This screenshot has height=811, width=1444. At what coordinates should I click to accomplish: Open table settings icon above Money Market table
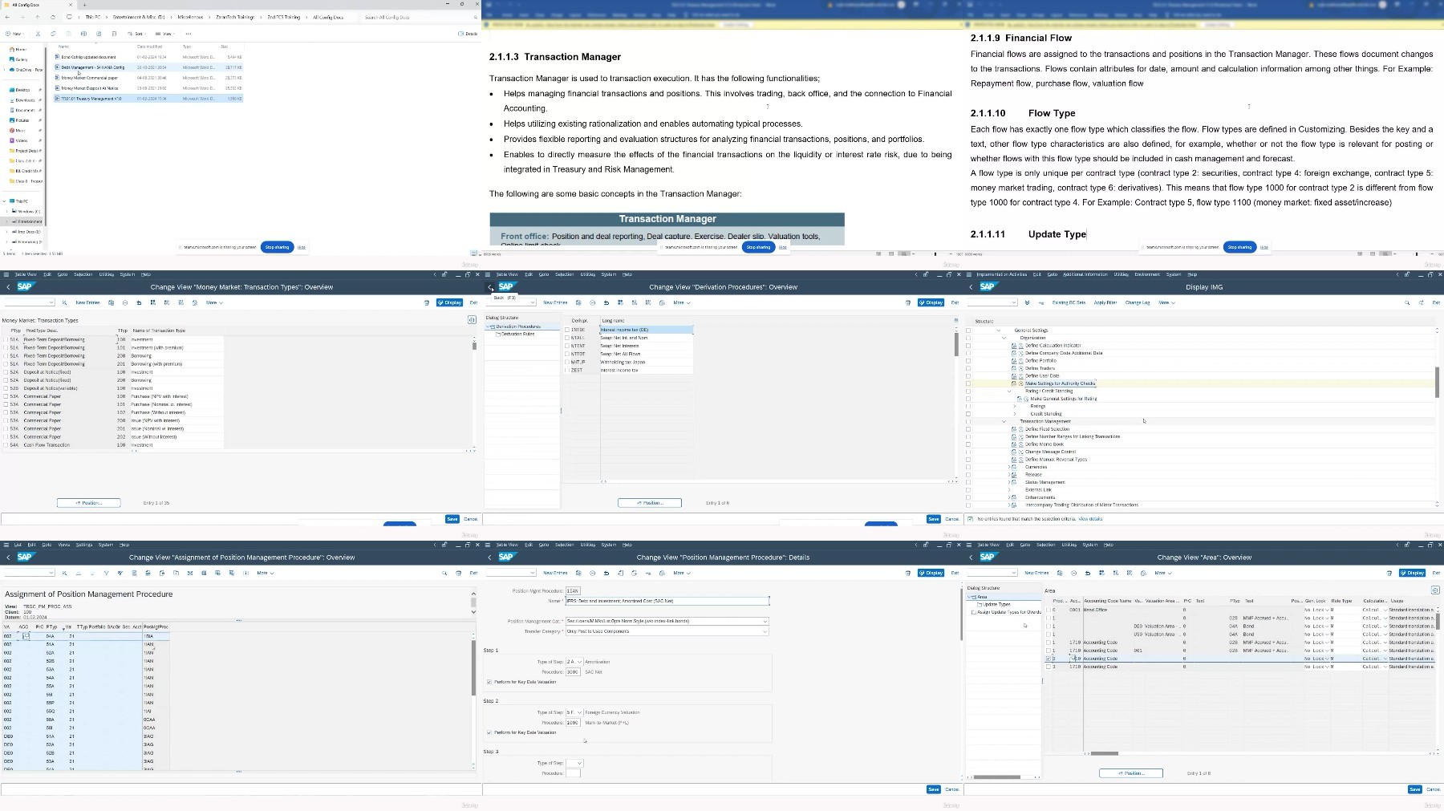[x=472, y=319]
